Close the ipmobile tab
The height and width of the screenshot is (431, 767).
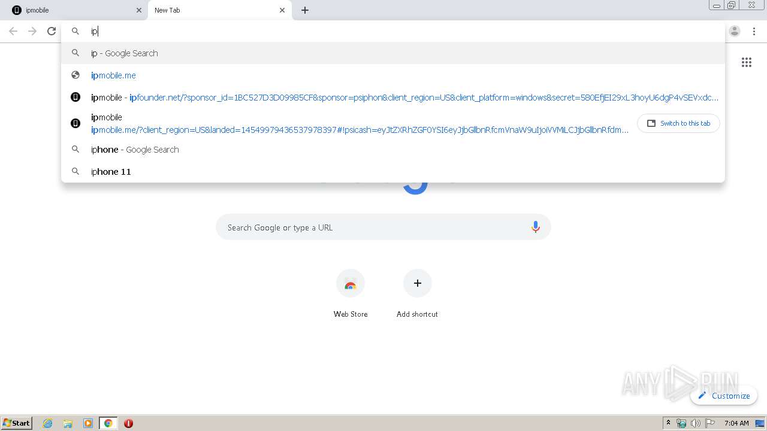point(139,10)
